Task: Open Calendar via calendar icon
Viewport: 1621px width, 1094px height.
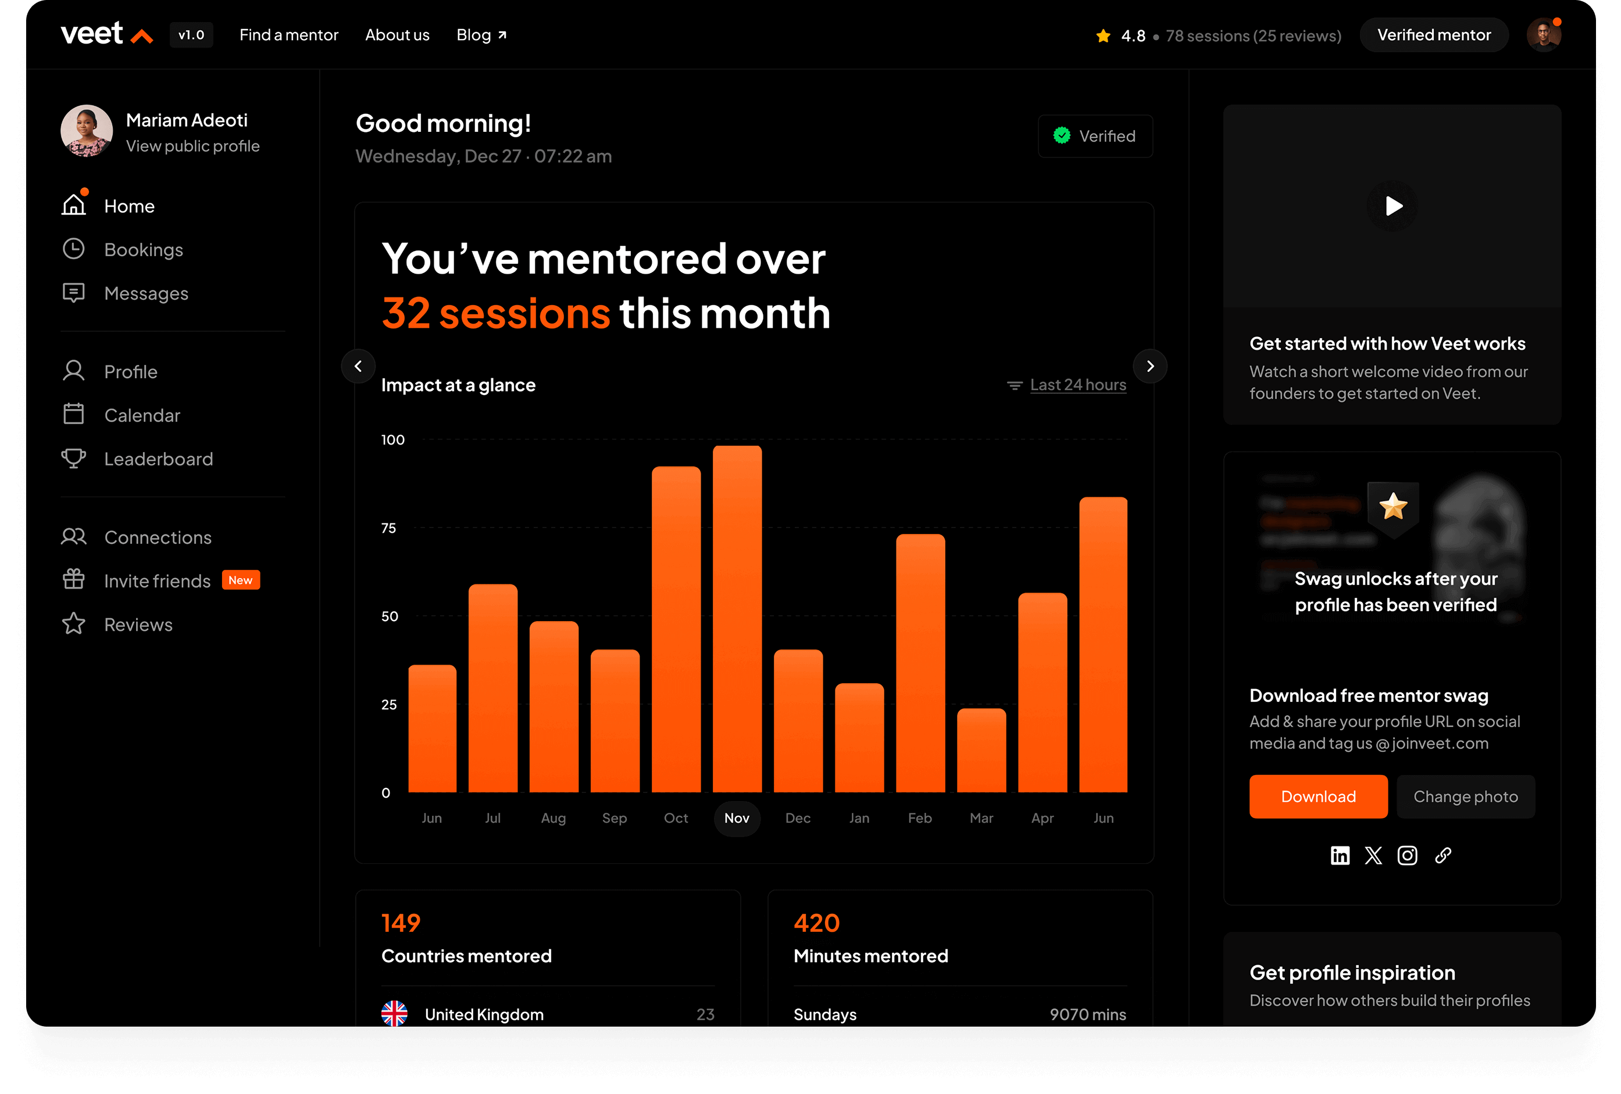Action: [73, 415]
